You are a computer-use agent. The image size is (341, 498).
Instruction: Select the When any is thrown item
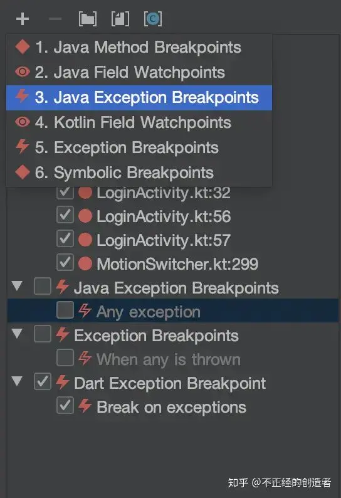[169, 360]
